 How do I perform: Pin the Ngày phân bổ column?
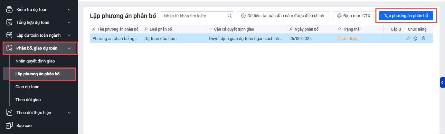[x=291, y=29]
